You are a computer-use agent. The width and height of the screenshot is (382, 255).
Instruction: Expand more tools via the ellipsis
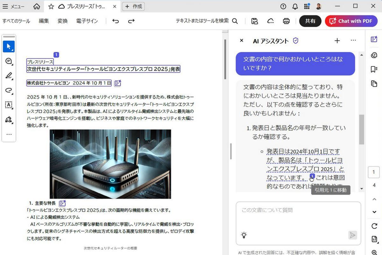pyautogui.click(x=9, y=134)
